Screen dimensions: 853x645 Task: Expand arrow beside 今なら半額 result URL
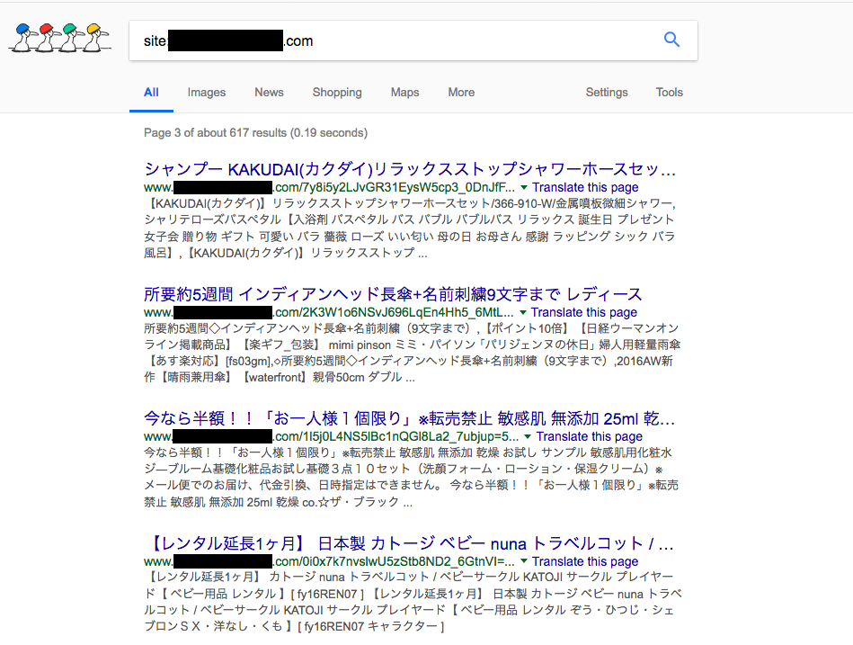coord(528,436)
